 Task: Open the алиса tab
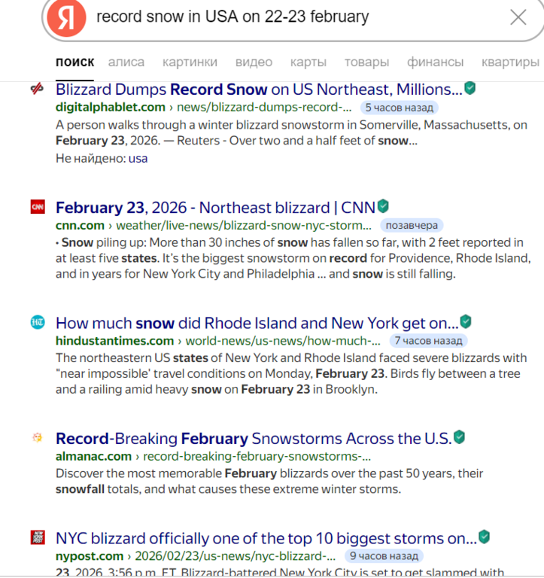pyautogui.click(x=126, y=62)
